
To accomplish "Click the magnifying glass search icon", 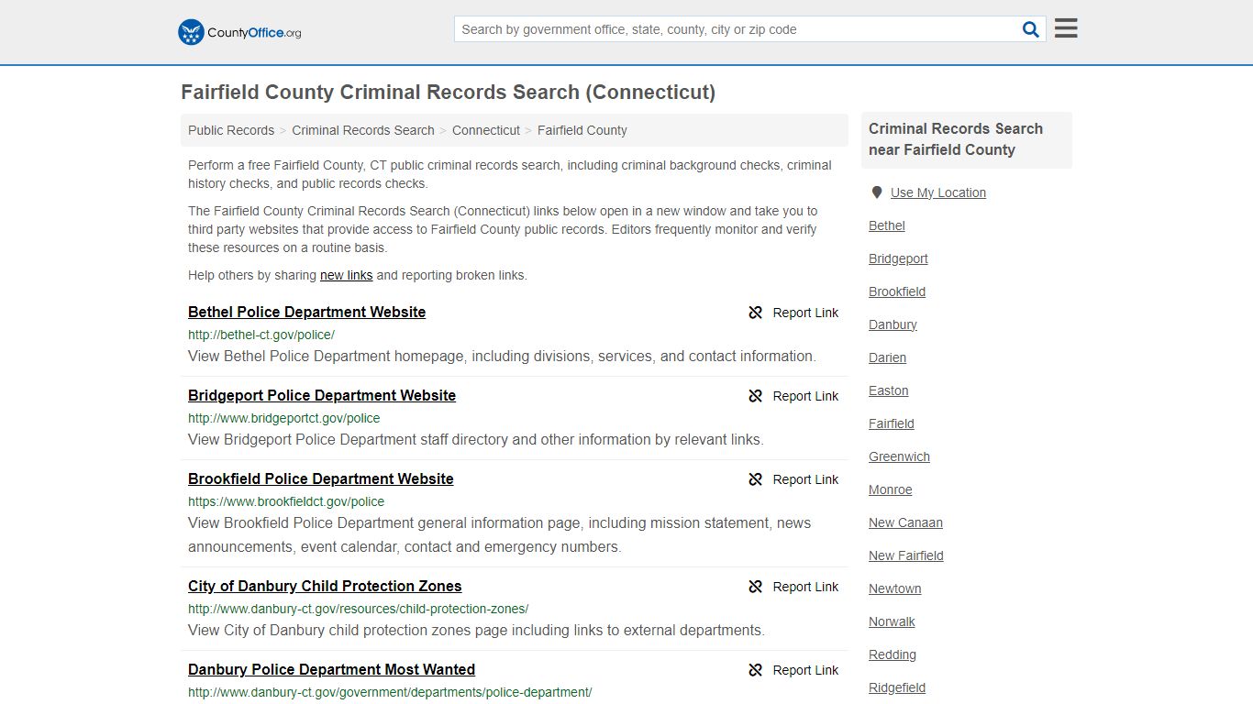I will point(1031,29).
